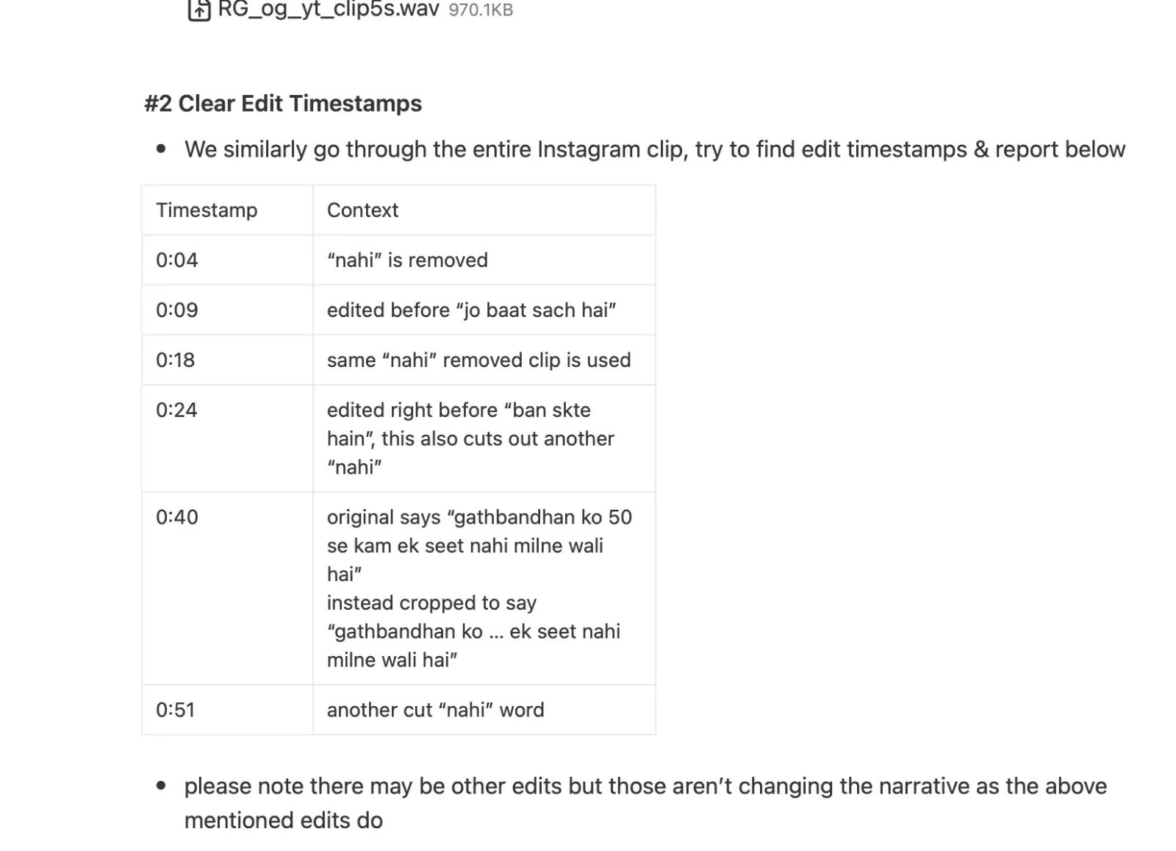
Task: Click the bullet about going through Instagram clip
Action: 654,149
